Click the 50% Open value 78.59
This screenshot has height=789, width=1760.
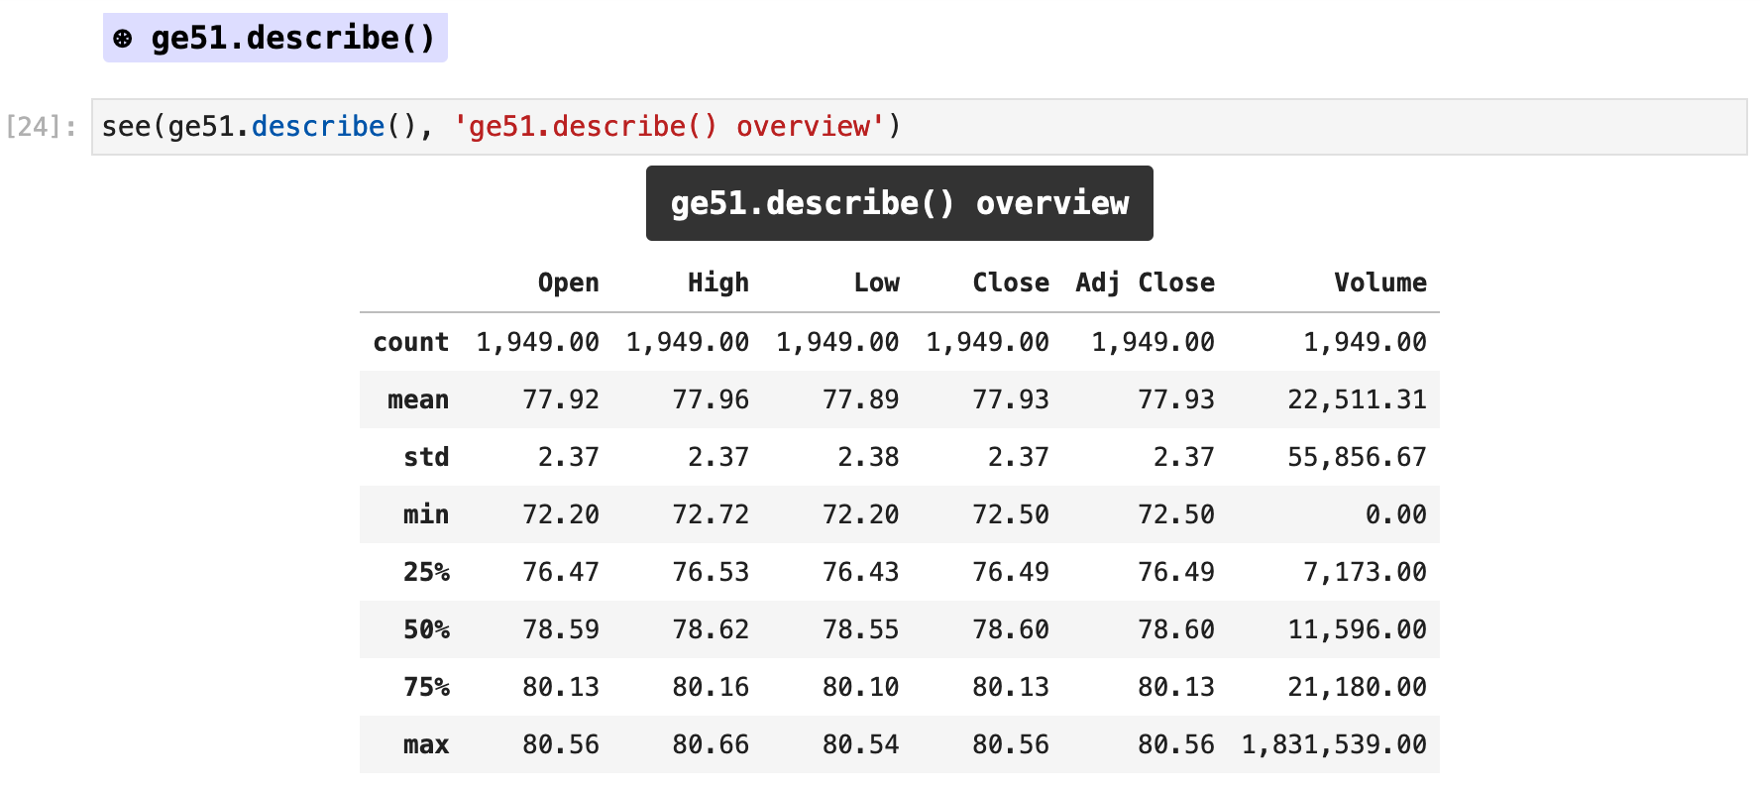561,629
